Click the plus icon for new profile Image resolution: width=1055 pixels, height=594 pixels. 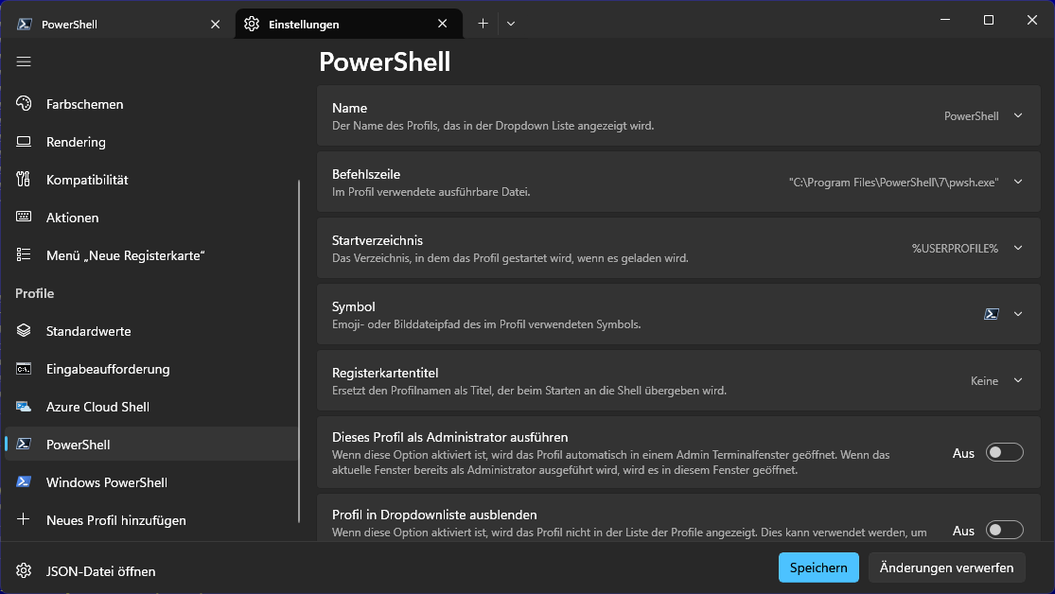(x=24, y=519)
